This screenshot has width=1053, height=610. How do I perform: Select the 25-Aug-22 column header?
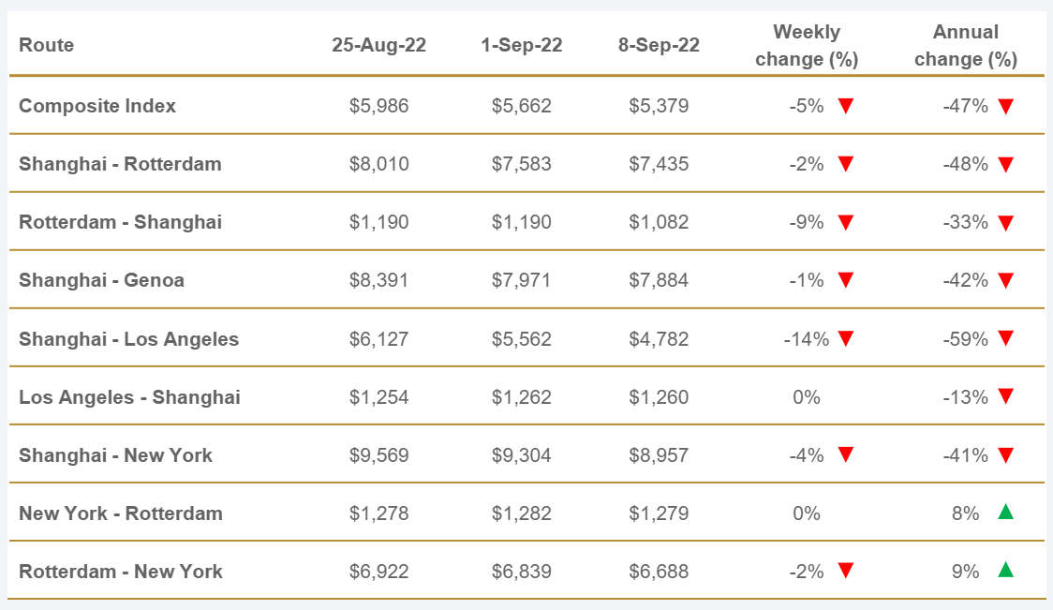[378, 45]
